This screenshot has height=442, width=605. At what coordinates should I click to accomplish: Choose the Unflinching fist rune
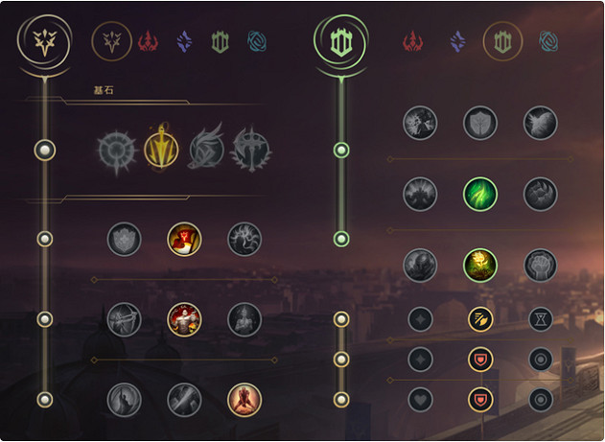click(540, 266)
